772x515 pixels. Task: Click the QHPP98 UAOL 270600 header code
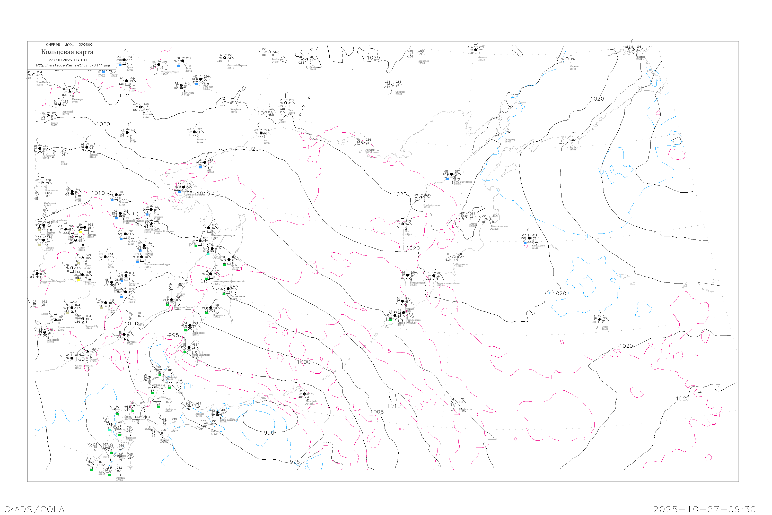[x=69, y=45]
